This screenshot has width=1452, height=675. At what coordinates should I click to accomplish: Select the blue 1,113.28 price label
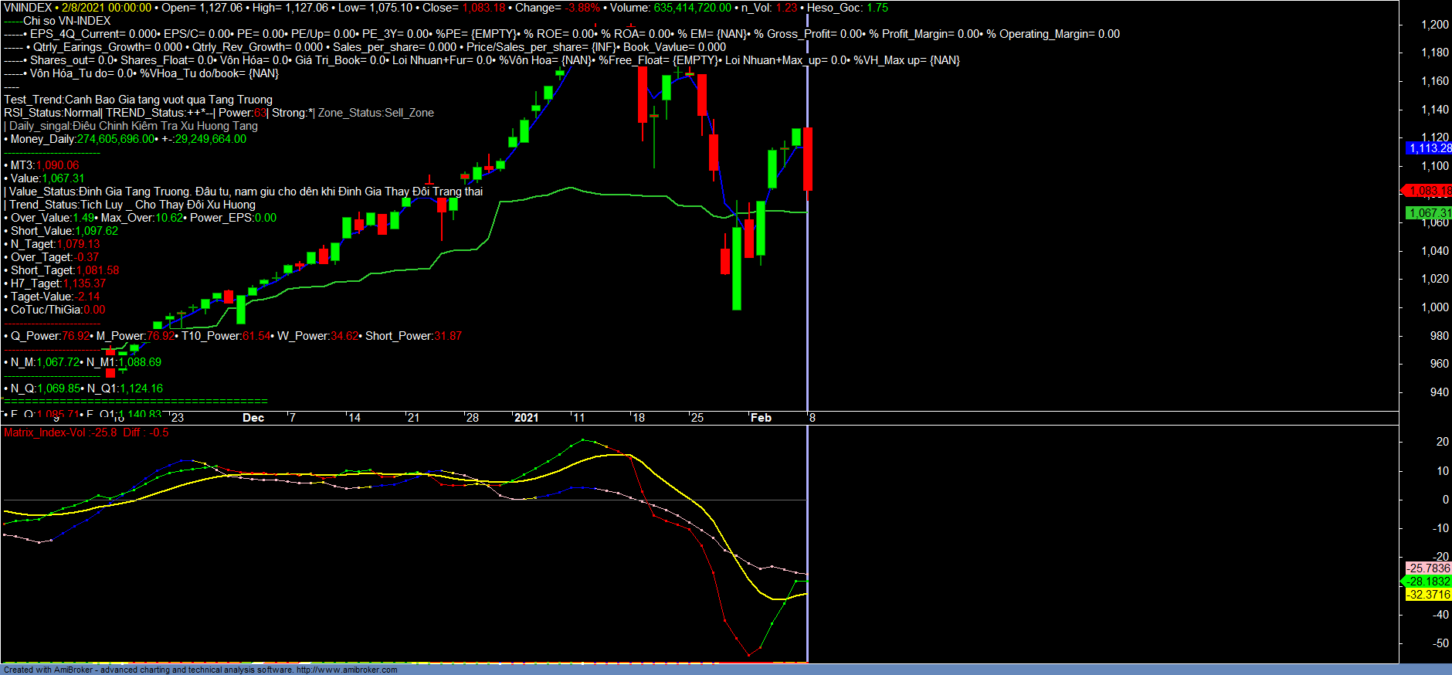(1428, 148)
